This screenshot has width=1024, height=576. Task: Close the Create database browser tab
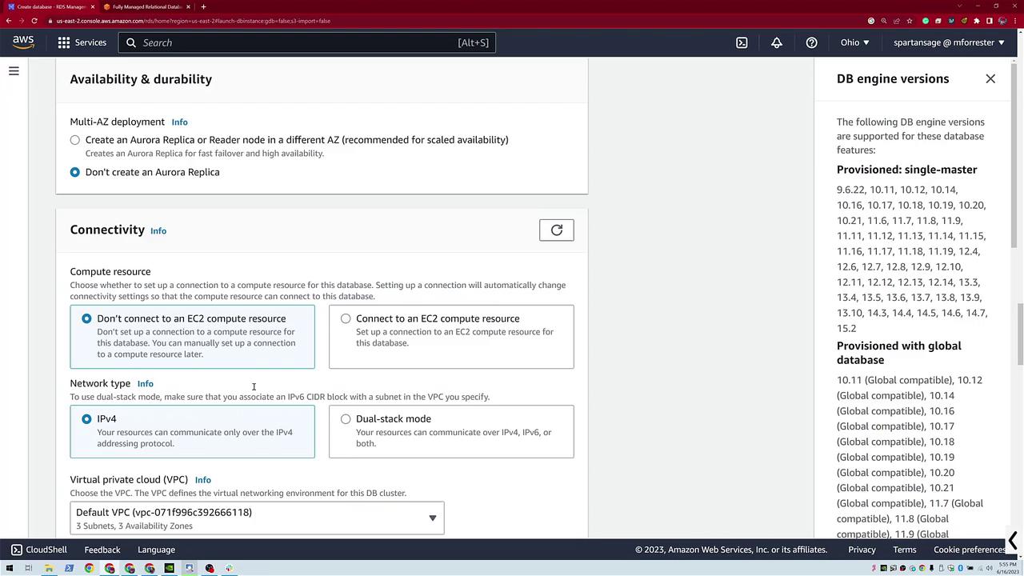[x=93, y=6]
